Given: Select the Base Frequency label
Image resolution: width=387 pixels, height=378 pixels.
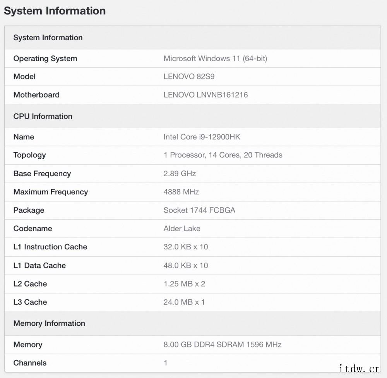Looking at the screenshot, I should (42, 174).
